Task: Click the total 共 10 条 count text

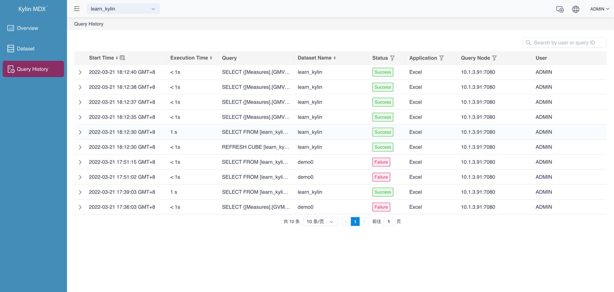Action: tap(291, 222)
